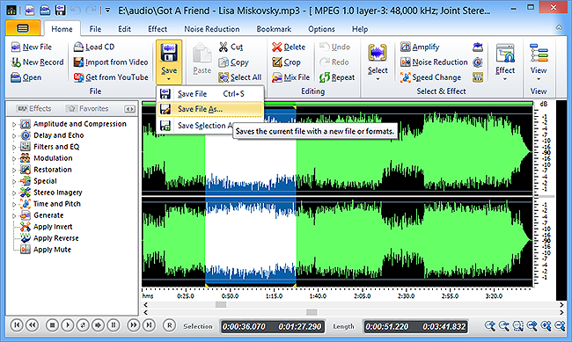Viewport: 572px width, 342px height.
Task: Click the Record button in transport bar
Action: (x=169, y=325)
